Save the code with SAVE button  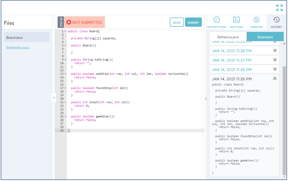click(x=176, y=22)
